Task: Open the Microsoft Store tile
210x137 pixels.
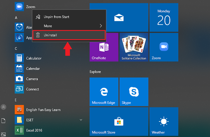Action: [x=119, y=122]
